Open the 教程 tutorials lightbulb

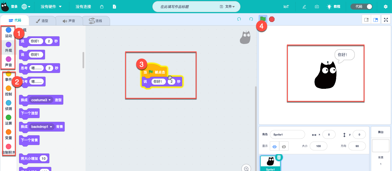tap(333, 7)
